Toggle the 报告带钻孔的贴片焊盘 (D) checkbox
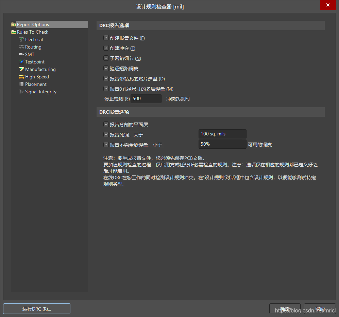This screenshot has width=339, height=317. [106, 78]
